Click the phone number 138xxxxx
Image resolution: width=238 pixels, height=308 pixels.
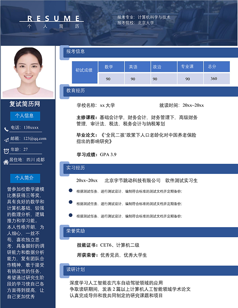(31, 127)
